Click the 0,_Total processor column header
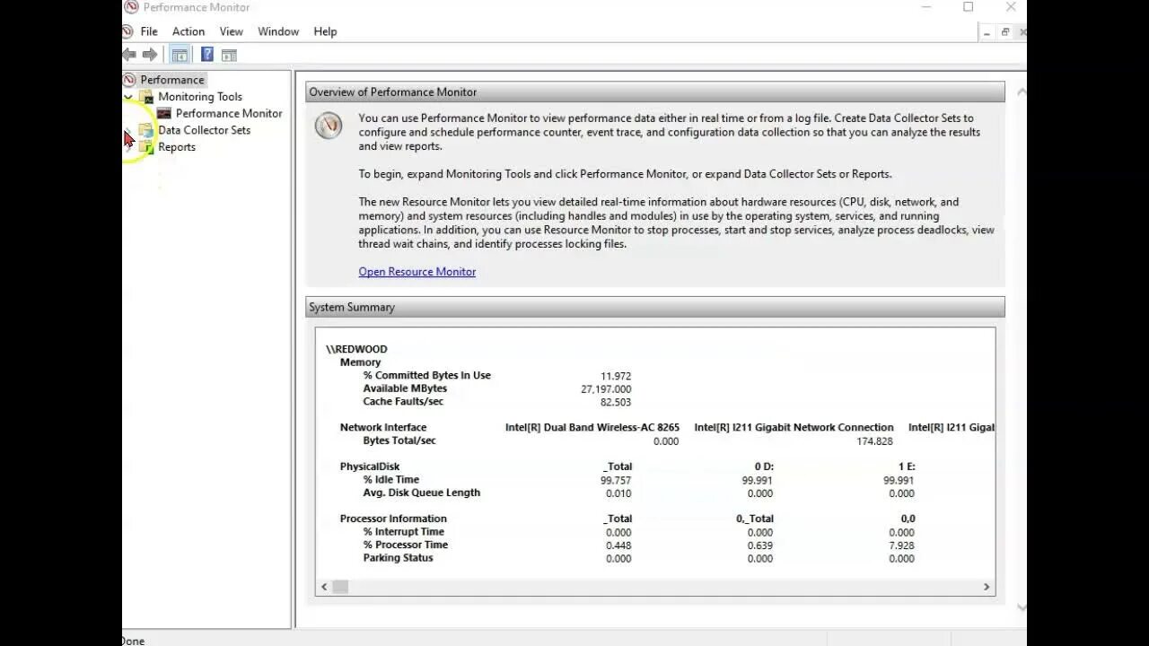 click(755, 519)
